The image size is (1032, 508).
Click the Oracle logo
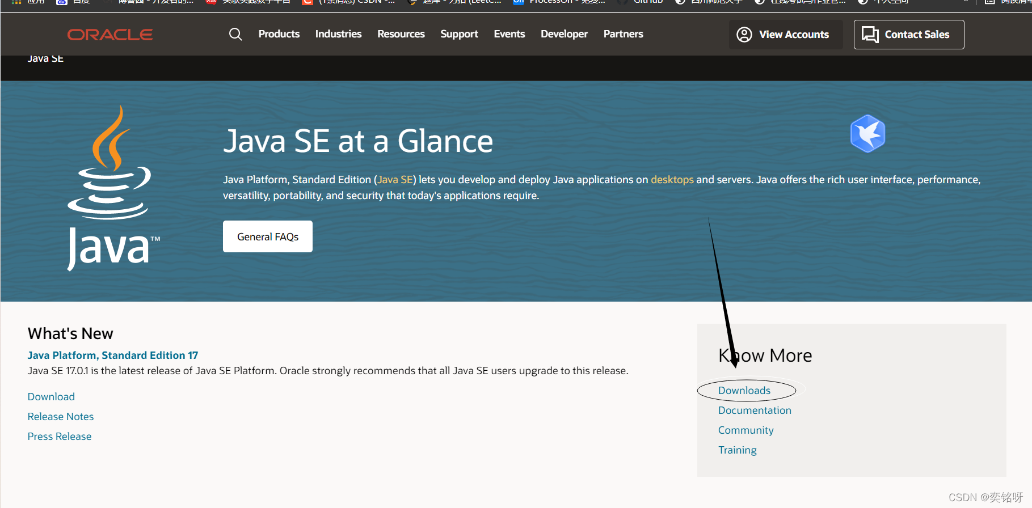coord(110,35)
